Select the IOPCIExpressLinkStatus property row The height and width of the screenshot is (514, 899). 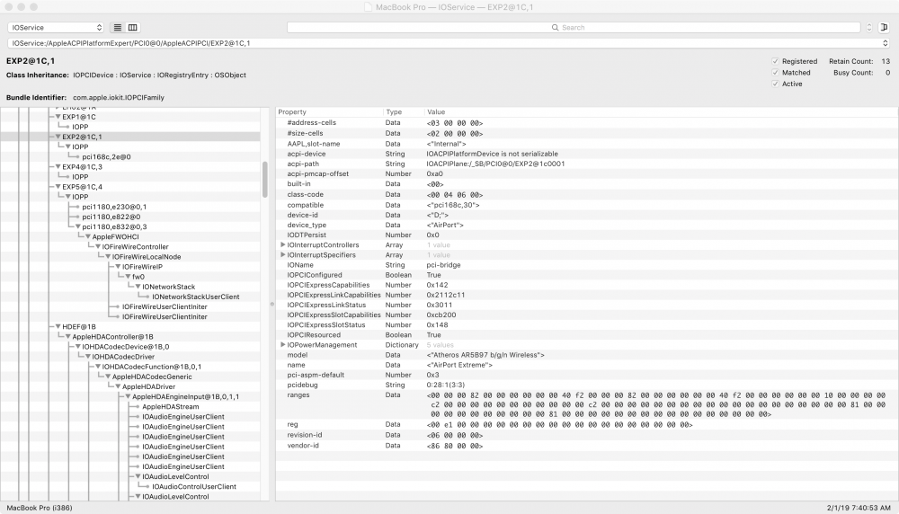[586, 305]
